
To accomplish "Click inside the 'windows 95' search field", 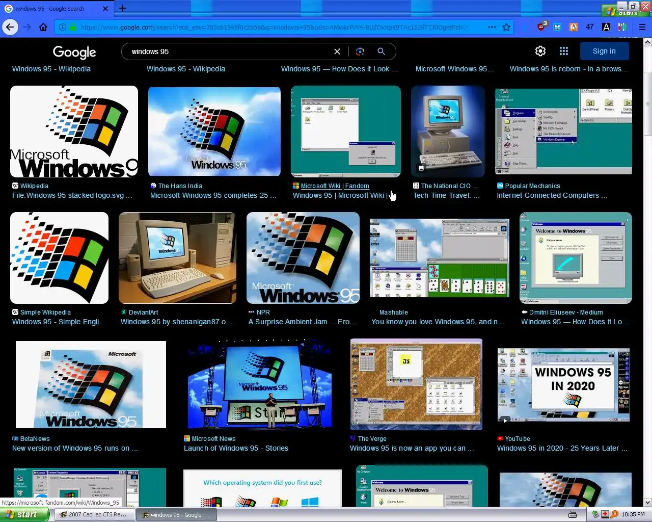I will 229,51.
